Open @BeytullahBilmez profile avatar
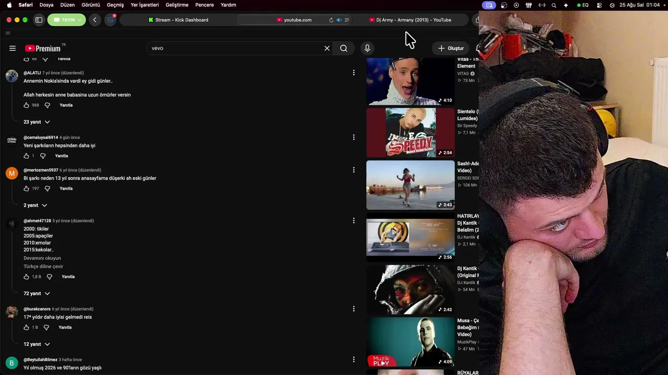 click(11, 363)
